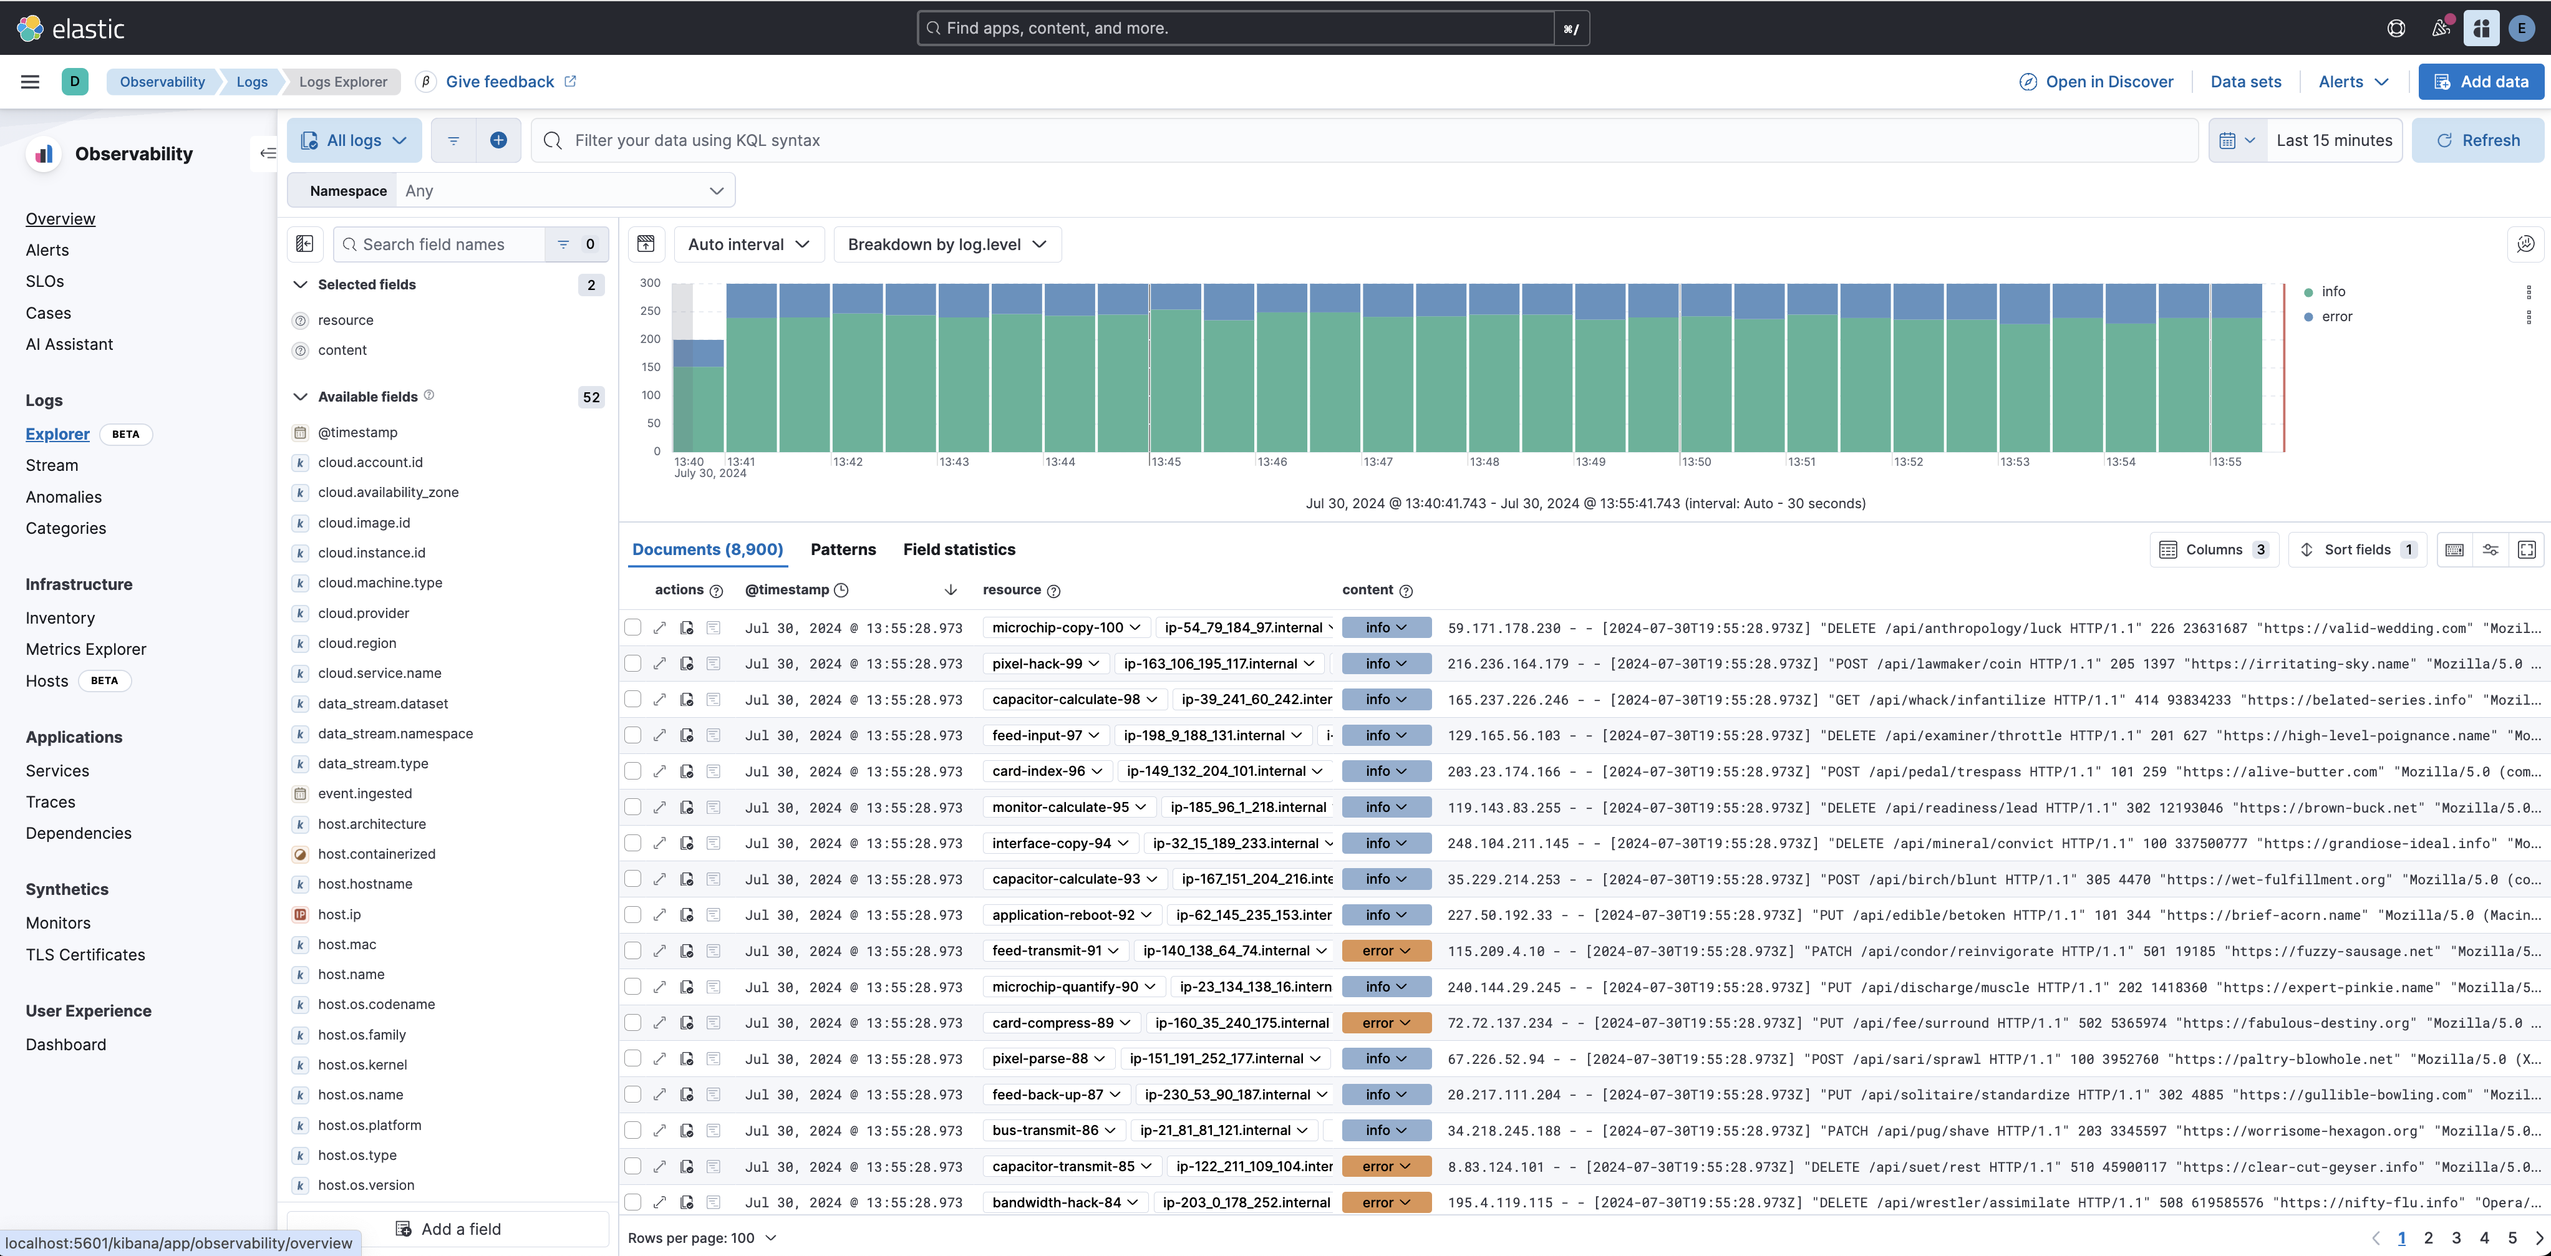
Task: Open the main navigation hamburger menu
Action: pos(31,82)
